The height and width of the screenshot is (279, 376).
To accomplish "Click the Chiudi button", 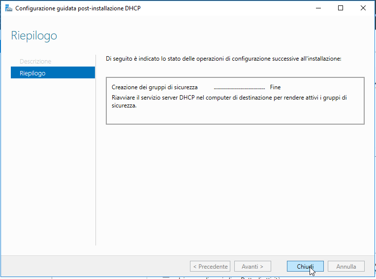I will click(305, 266).
